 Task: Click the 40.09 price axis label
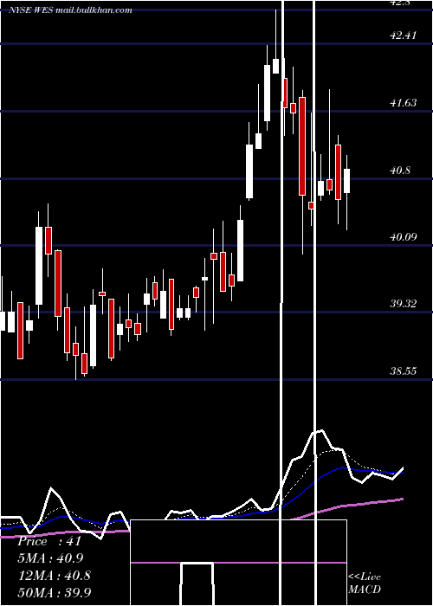pyautogui.click(x=404, y=237)
